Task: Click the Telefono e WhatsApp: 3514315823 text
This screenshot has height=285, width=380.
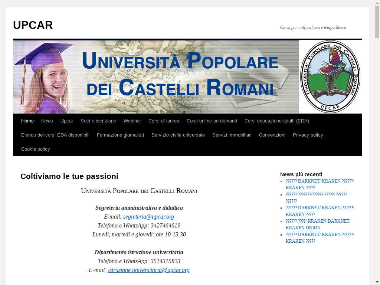Action: click(x=139, y=261)
